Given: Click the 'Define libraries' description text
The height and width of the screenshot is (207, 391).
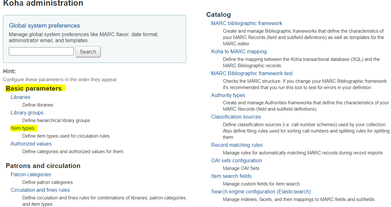Looking at the screenshot, I should click(38, 105).
